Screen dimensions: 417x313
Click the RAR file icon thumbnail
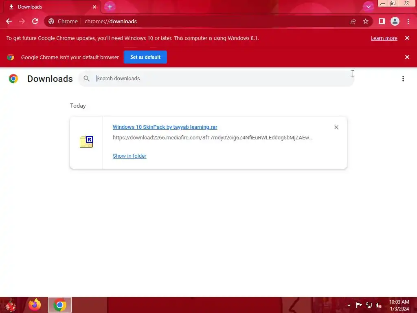86,142
